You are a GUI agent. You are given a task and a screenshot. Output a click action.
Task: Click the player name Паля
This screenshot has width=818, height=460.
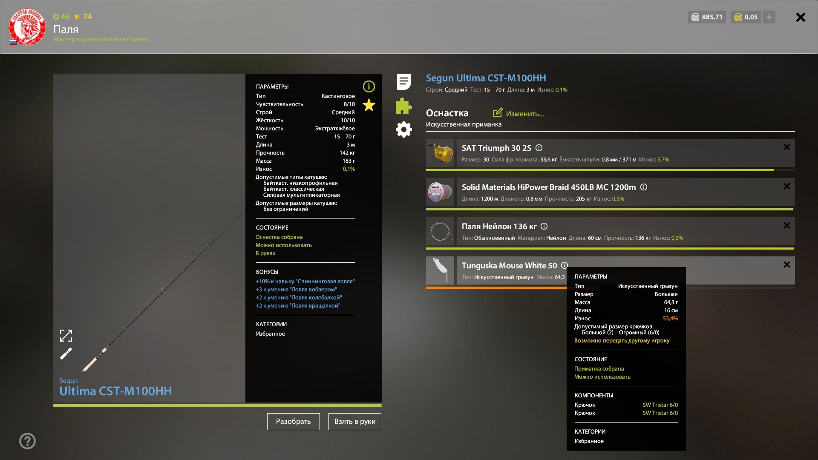click(66, 29)
